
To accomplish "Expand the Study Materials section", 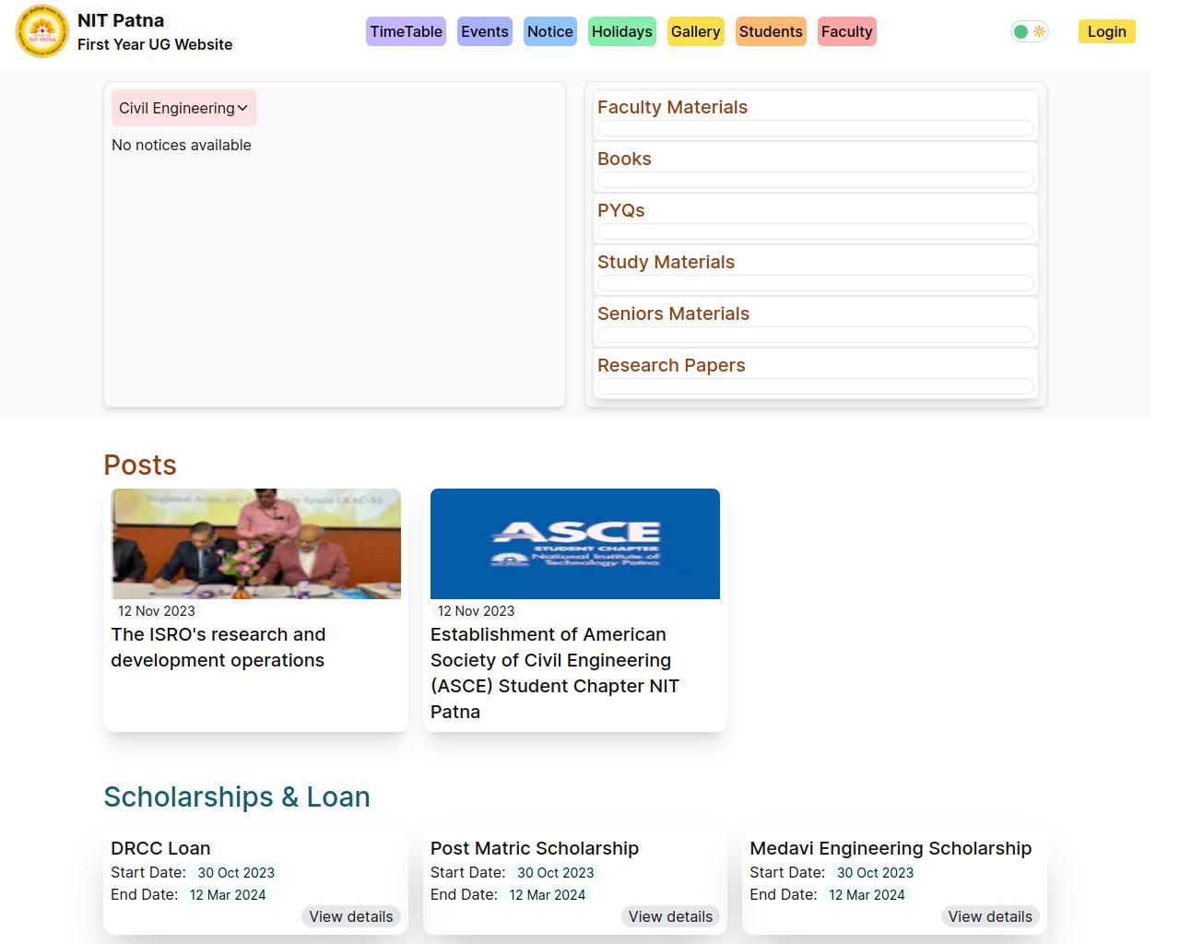I will click(x=816, y=269).
